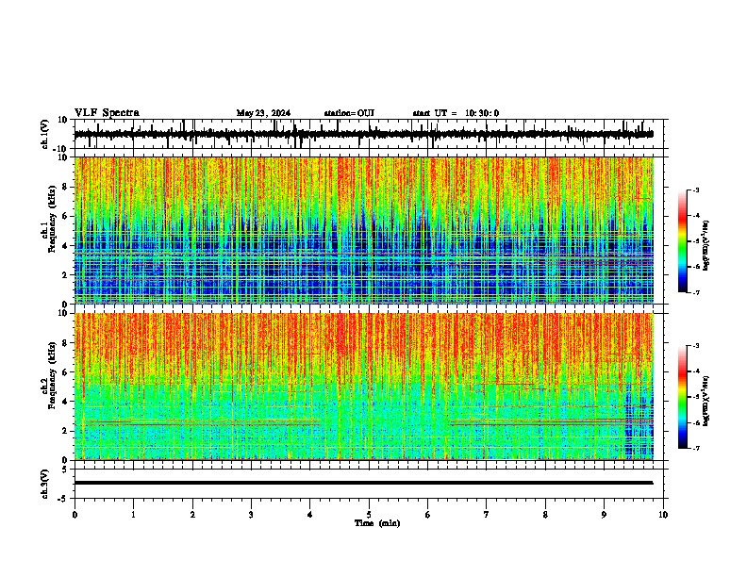The width and height of the screenshot is (747, 577).
Task: Click the "6" kHz tick on ch.2 spectrogram
Action: (66, 371)
